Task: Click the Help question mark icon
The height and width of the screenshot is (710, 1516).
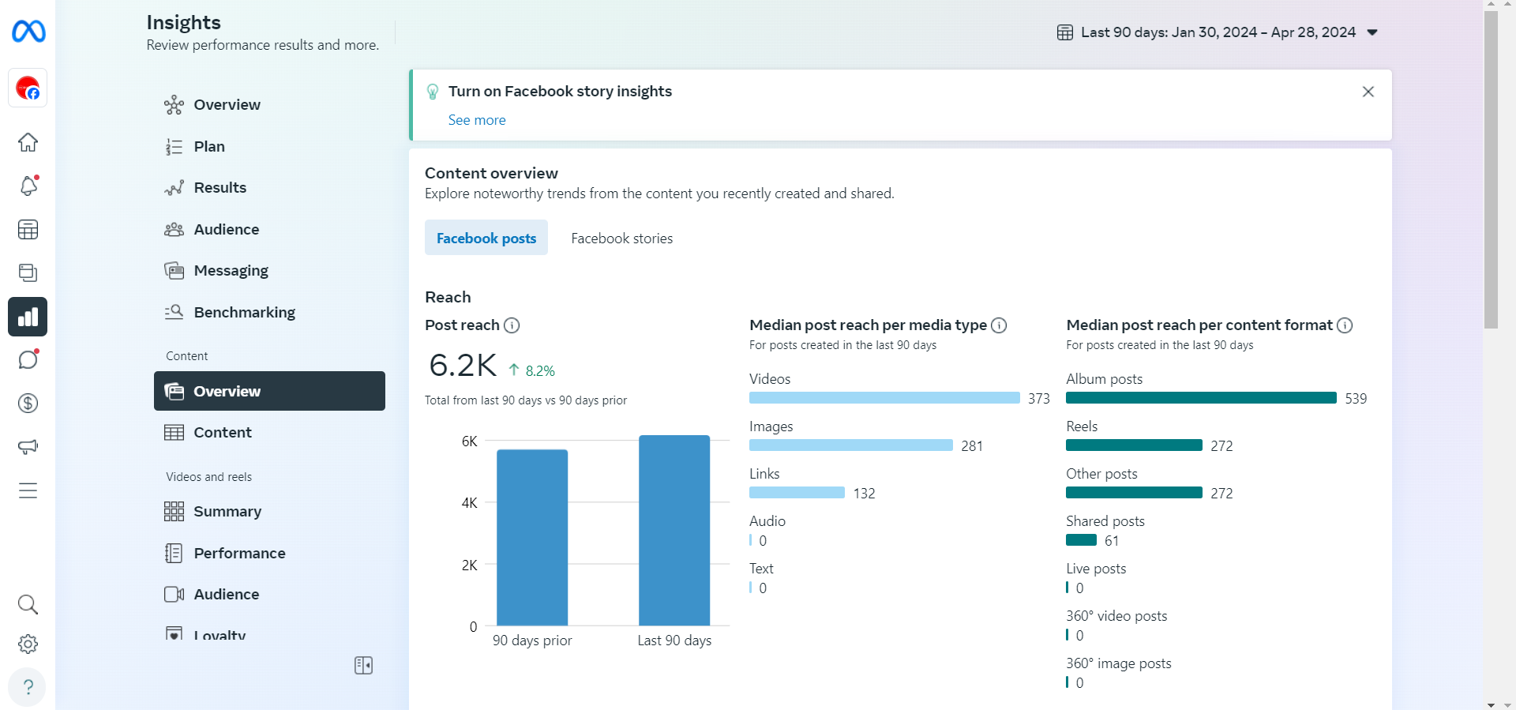Action: pos(28,687)
